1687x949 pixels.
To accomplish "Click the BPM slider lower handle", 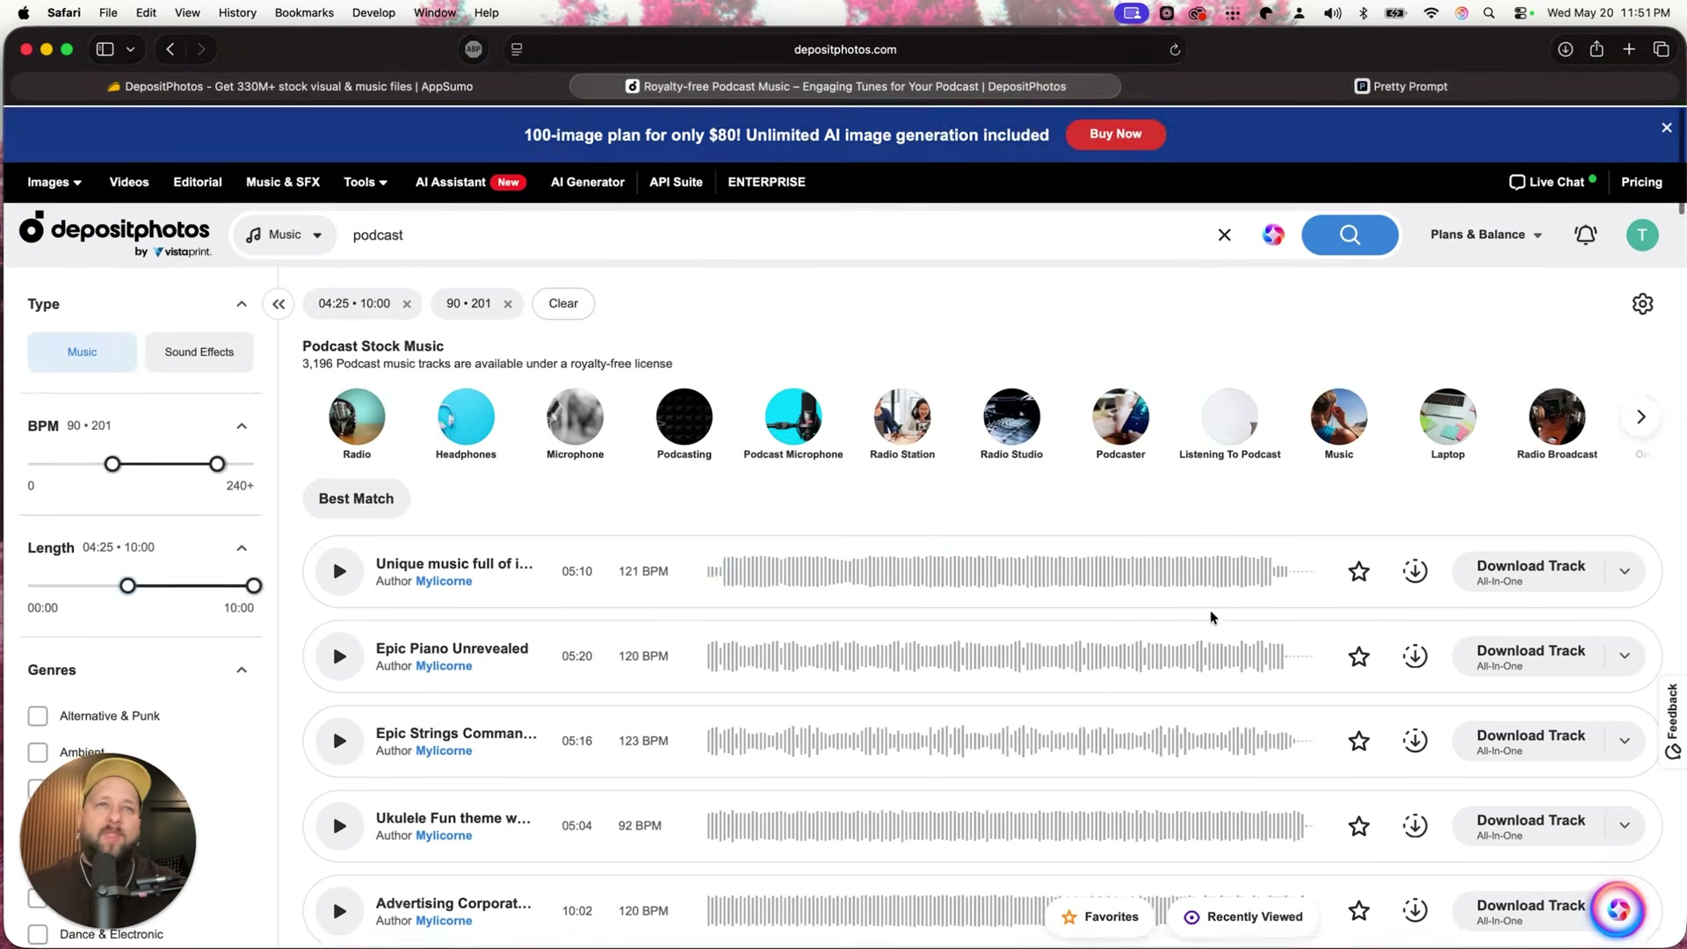I will (x=112, y=464).
